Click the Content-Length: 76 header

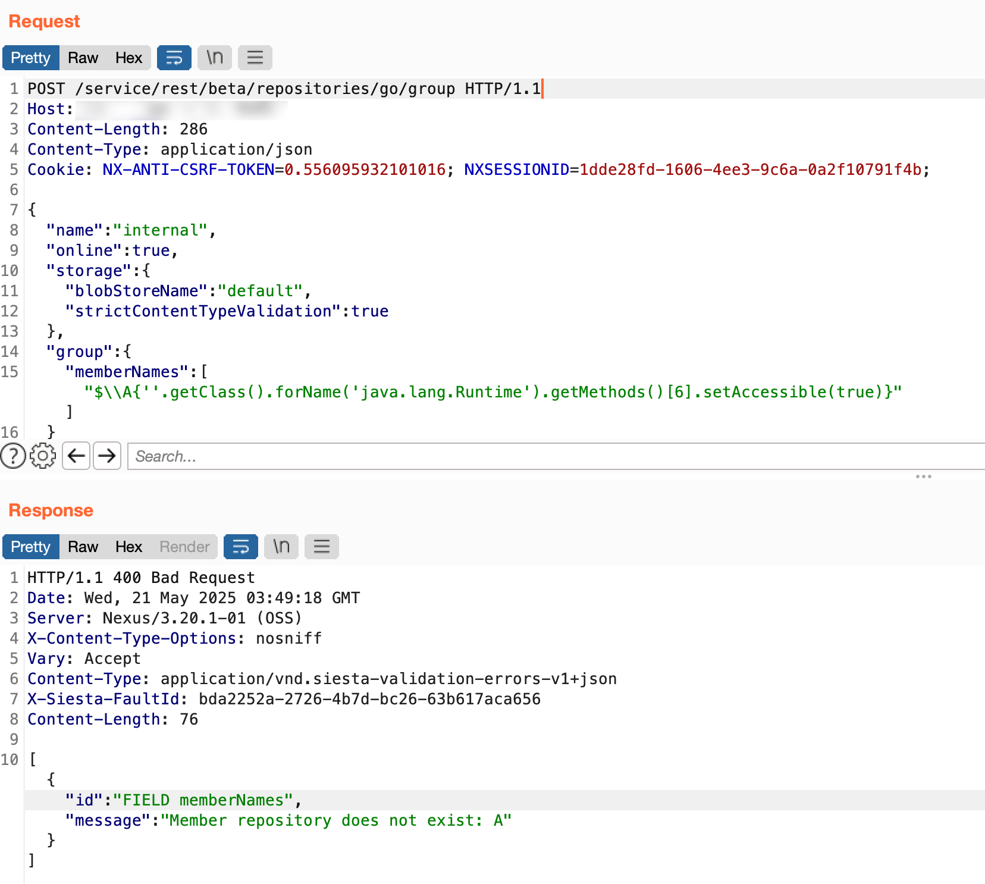point(112,719)
